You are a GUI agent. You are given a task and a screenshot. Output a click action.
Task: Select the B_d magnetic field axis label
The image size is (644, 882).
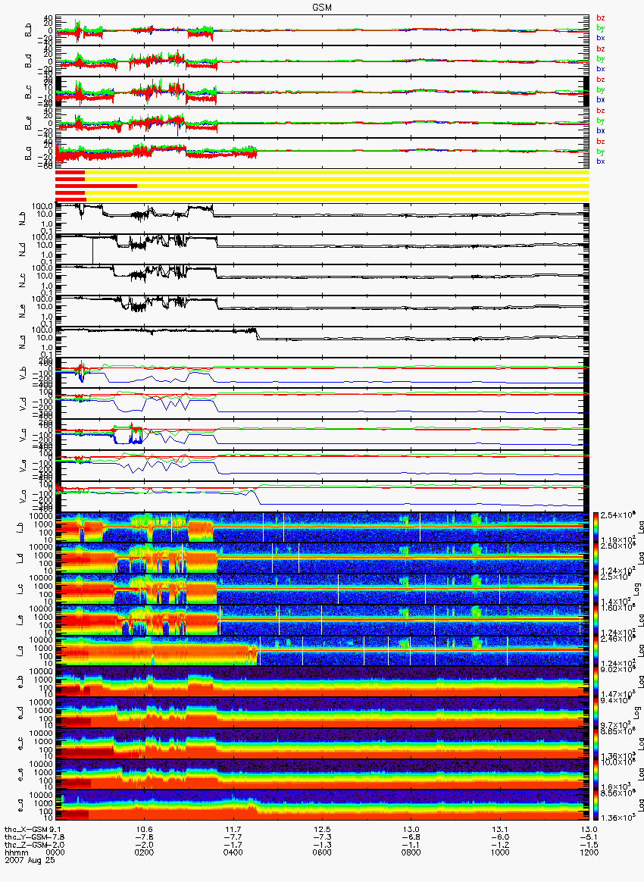[28, 61]
